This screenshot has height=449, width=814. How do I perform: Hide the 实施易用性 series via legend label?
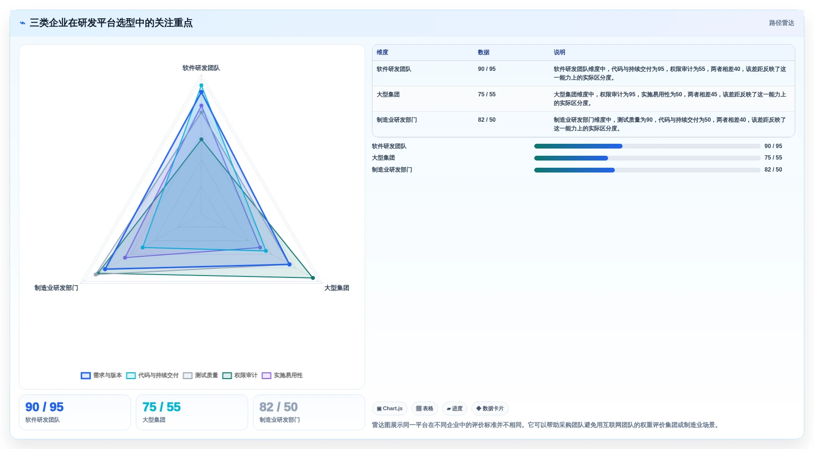[288, 376]
